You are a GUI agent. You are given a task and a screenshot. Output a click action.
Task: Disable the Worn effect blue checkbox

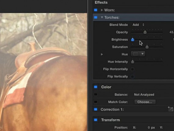point(96,10)
